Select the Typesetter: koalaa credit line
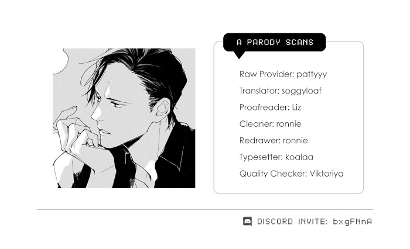The image size is (410, 249). 276,157
